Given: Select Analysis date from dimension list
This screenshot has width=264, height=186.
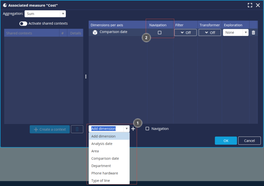Looking at the screenshot, I should coord(102,144).
